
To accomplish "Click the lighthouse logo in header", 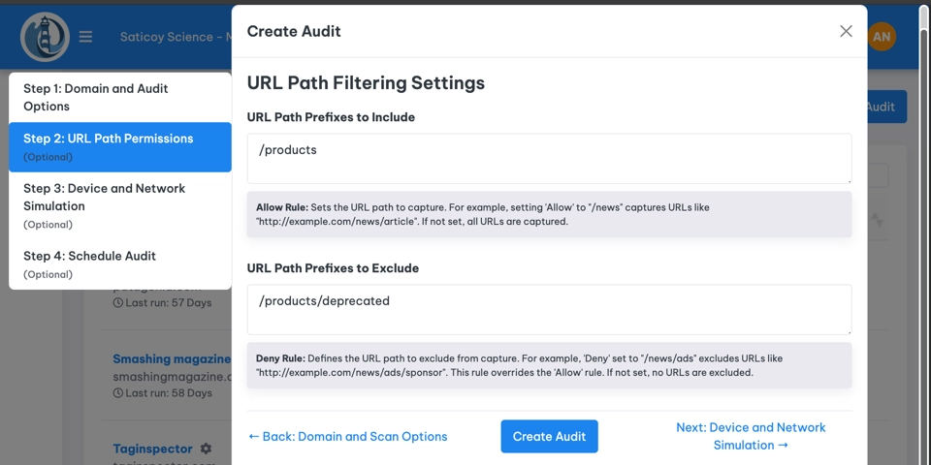I will pyautogui.click(x=45, y=37).
